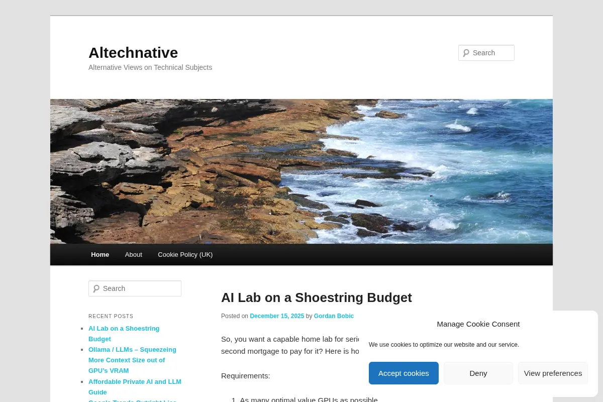Viewport: 603px width, 402px height.
Task: Open author Gordan Bobic's page
Action: coord(334,316)
